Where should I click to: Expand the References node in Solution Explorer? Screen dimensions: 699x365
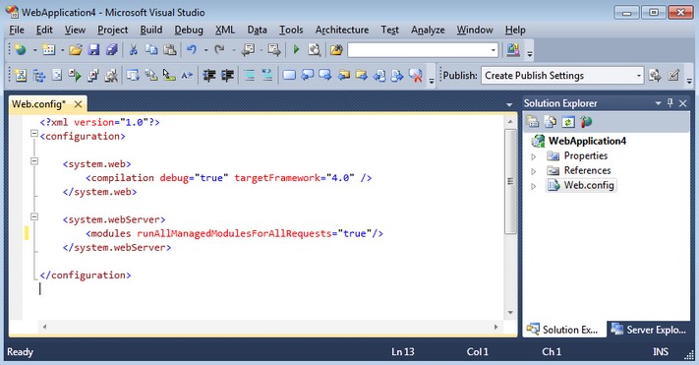[534, 171]
